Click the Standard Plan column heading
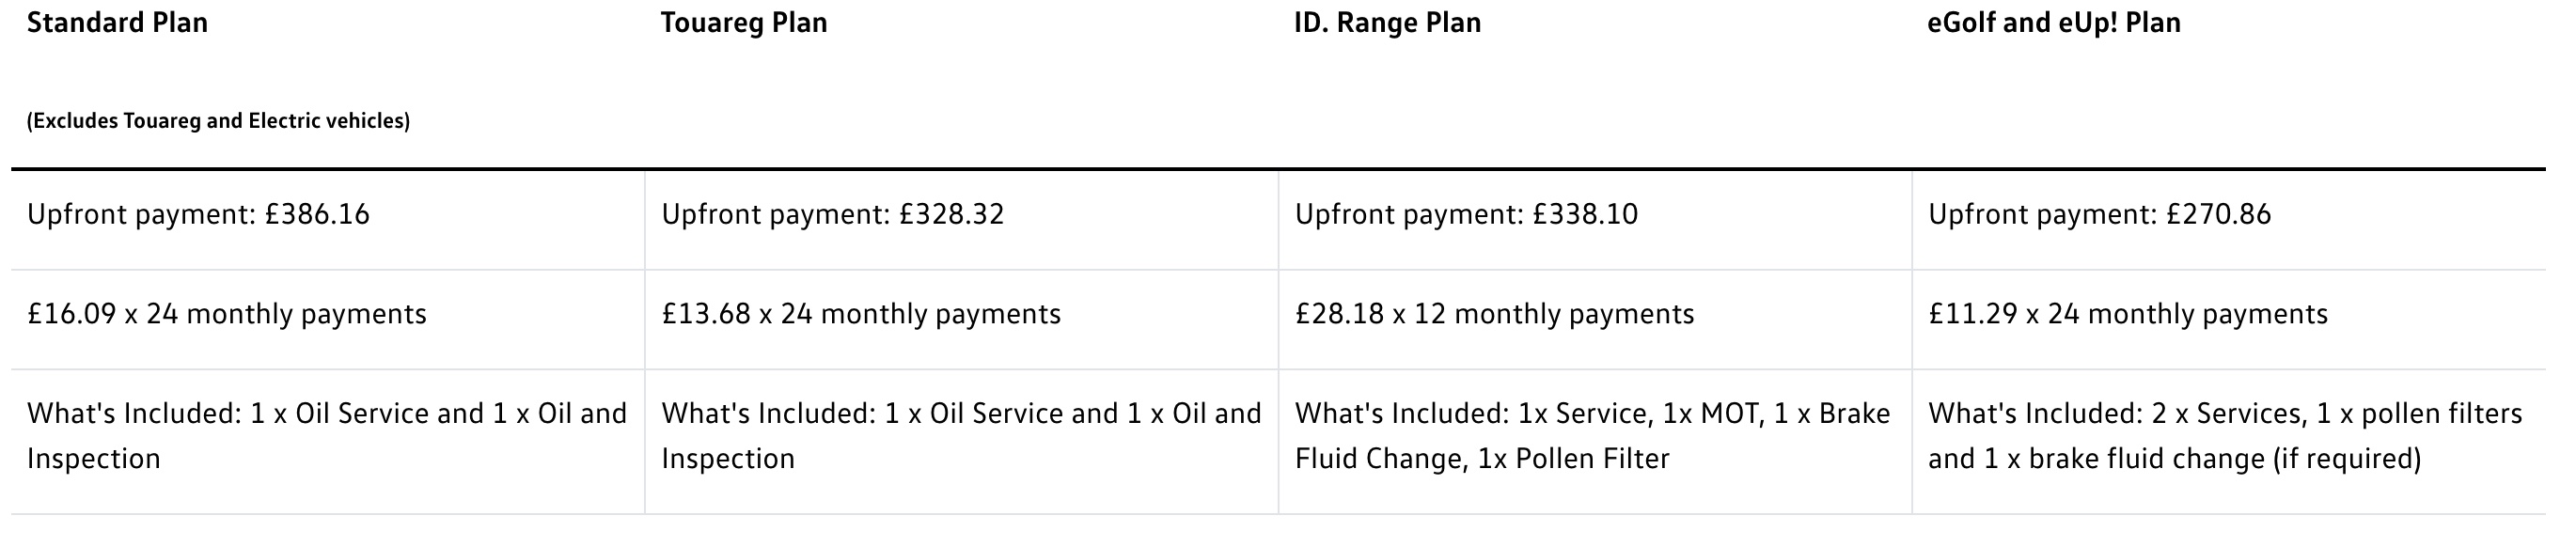Viewport: 2576px width, 547px height. point(117,23)
